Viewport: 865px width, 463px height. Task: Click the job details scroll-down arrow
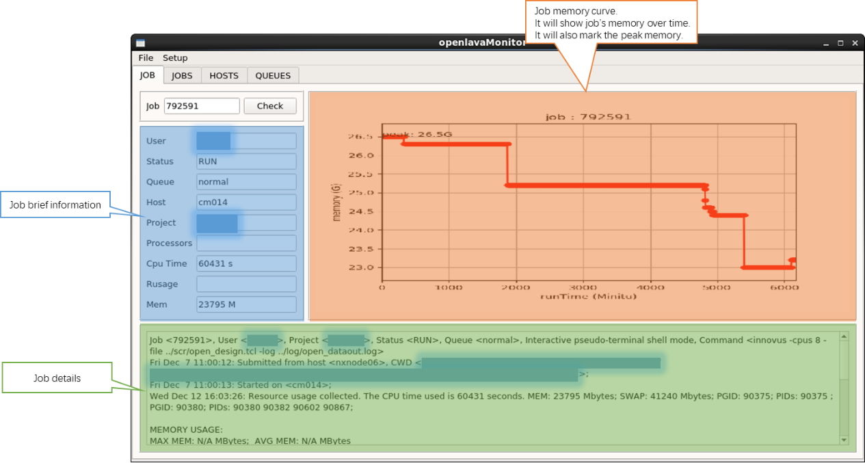[x=844, y=440]
